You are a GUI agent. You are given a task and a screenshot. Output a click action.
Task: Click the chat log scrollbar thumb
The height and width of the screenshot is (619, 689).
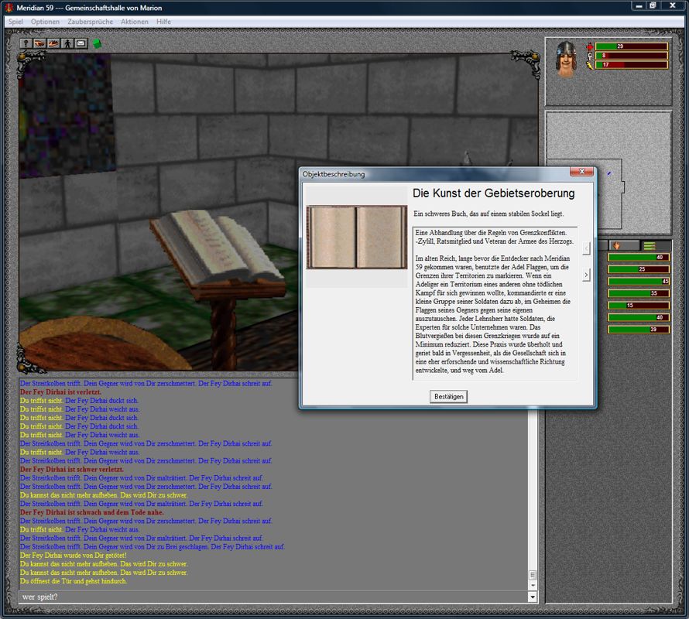(533, 575)
